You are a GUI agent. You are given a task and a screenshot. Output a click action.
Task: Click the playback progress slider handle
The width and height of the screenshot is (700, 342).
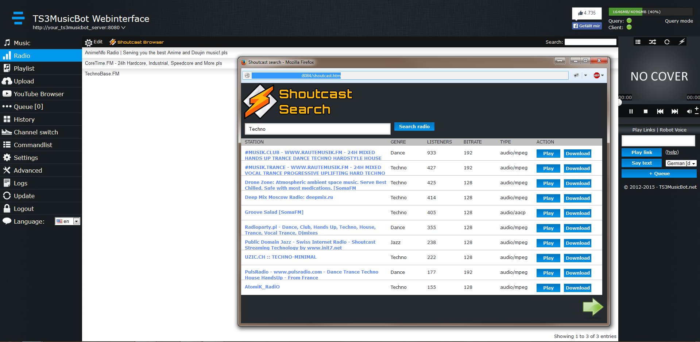click(x=619, y=103)
